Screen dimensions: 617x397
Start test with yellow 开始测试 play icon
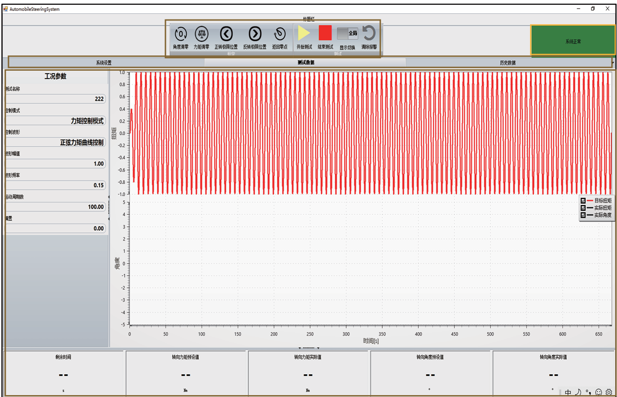click(304, 33)
